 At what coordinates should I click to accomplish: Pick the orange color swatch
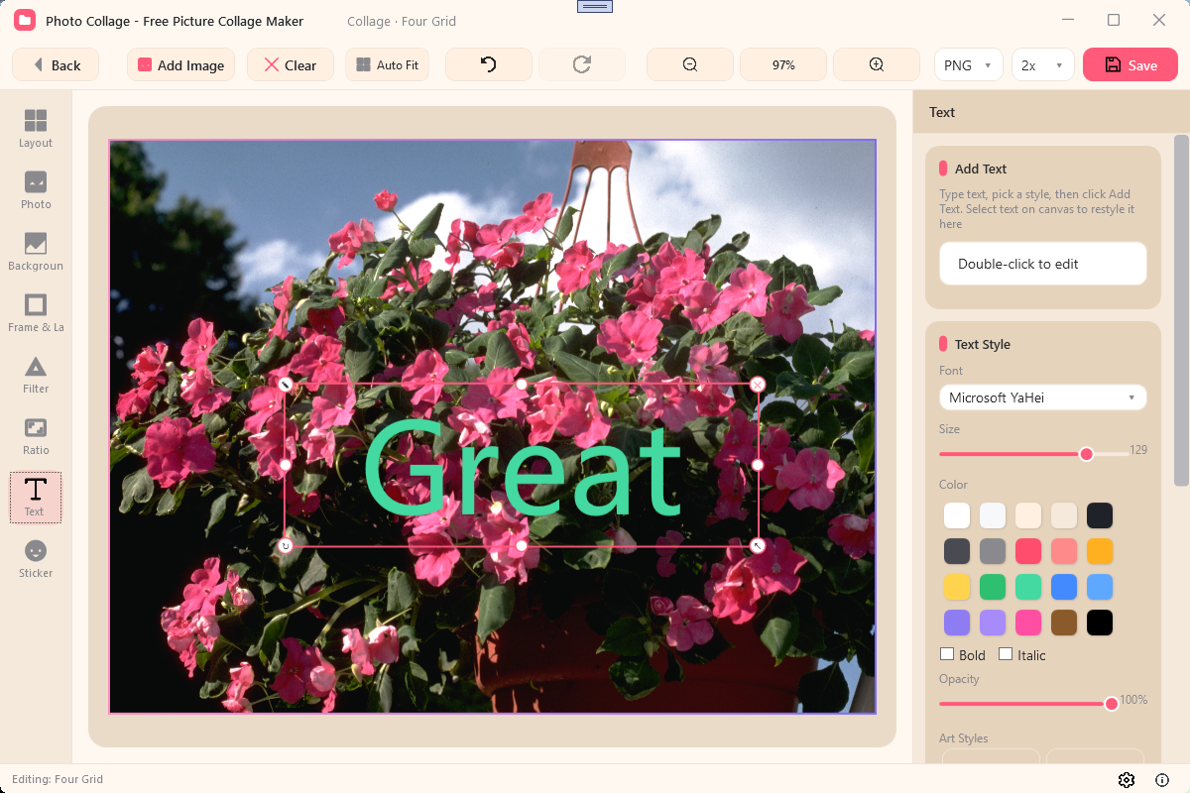coord(1100,551)
